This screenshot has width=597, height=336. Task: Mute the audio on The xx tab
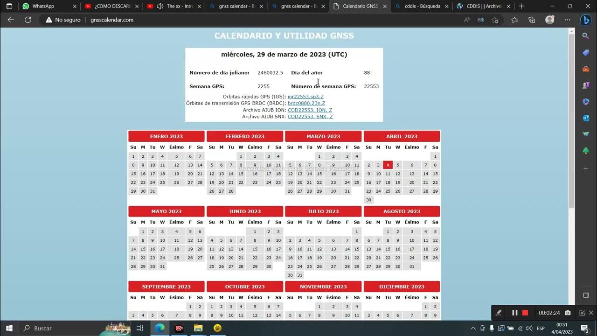pos(160,6)
